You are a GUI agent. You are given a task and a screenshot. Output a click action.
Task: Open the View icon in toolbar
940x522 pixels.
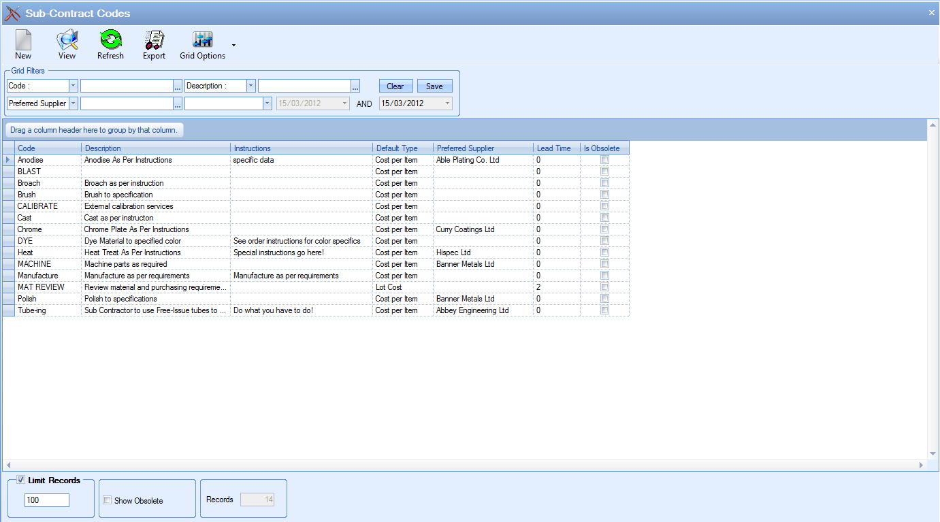click(x=67, y=41)
